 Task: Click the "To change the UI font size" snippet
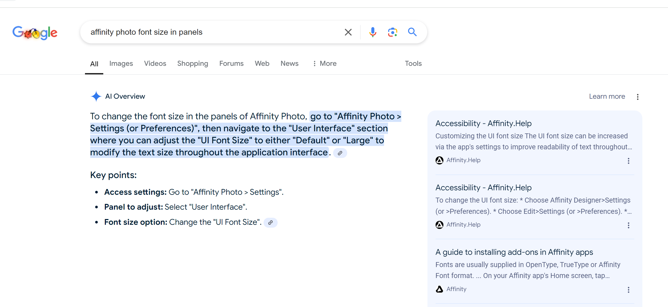click(534, 206)
